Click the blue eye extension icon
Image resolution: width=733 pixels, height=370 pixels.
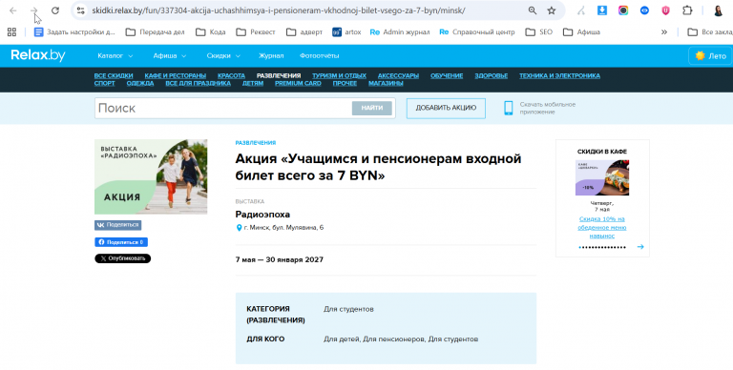coord(644,10)
